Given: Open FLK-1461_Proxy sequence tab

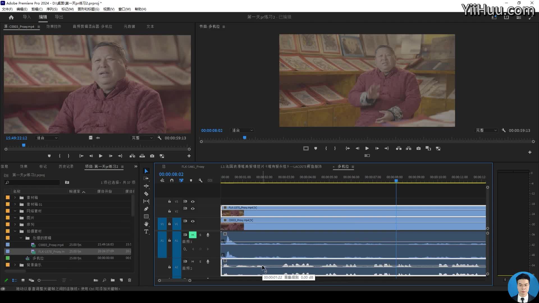Looking at the screenshot, I should coord(193,167).
